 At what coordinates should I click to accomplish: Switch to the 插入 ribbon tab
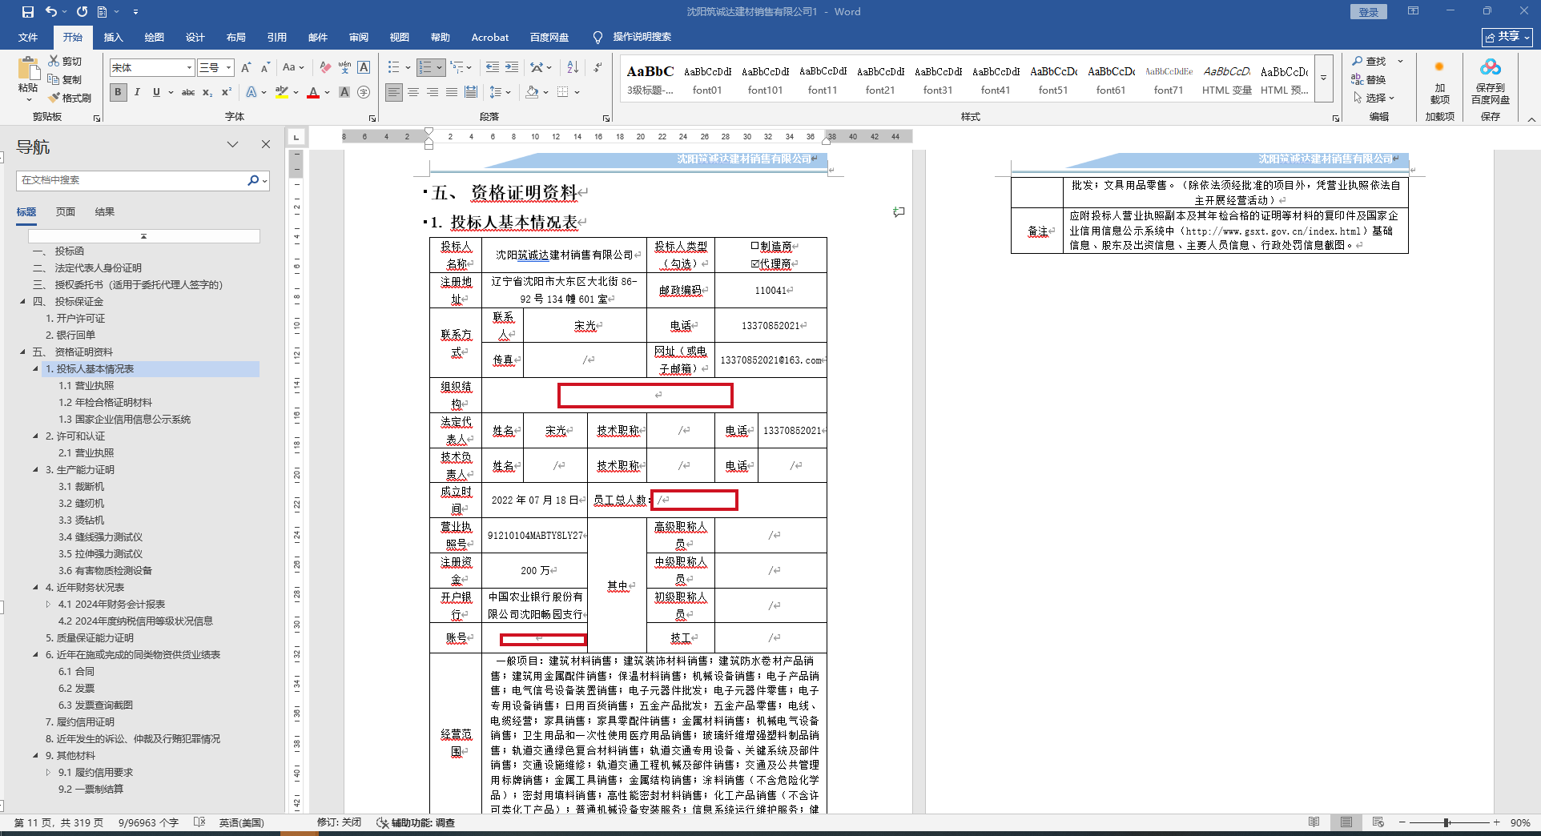pos(113,37)
